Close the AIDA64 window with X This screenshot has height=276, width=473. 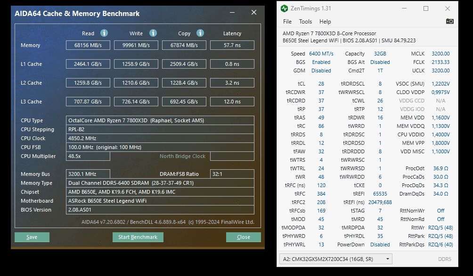[x=254, y=12]
